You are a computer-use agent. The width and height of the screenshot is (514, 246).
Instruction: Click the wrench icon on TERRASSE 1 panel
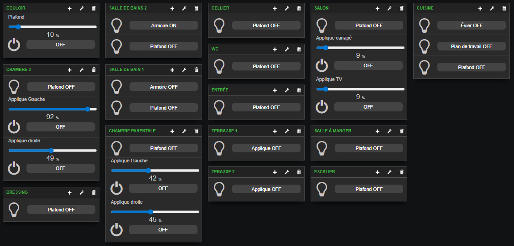click(287, 131)
